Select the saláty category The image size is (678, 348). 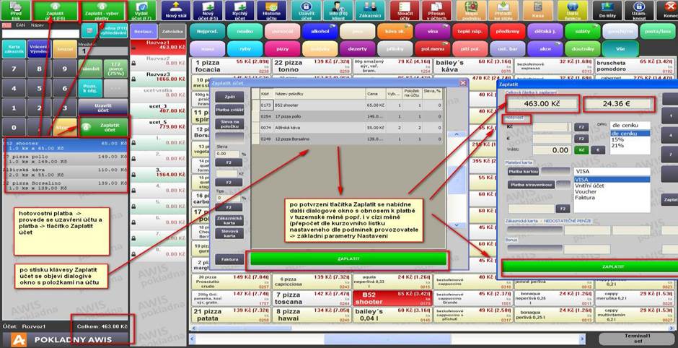coord(583,31)
